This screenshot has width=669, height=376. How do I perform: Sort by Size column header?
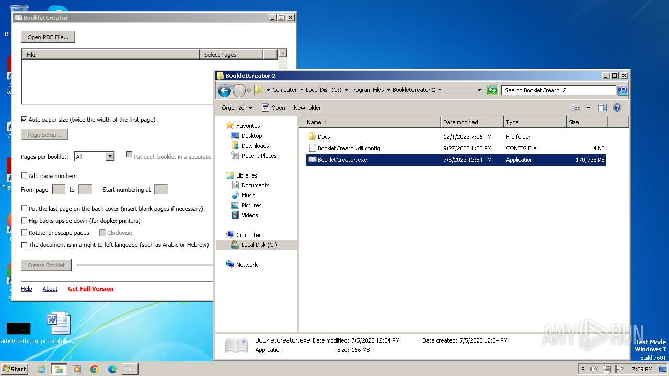point(587,122)
